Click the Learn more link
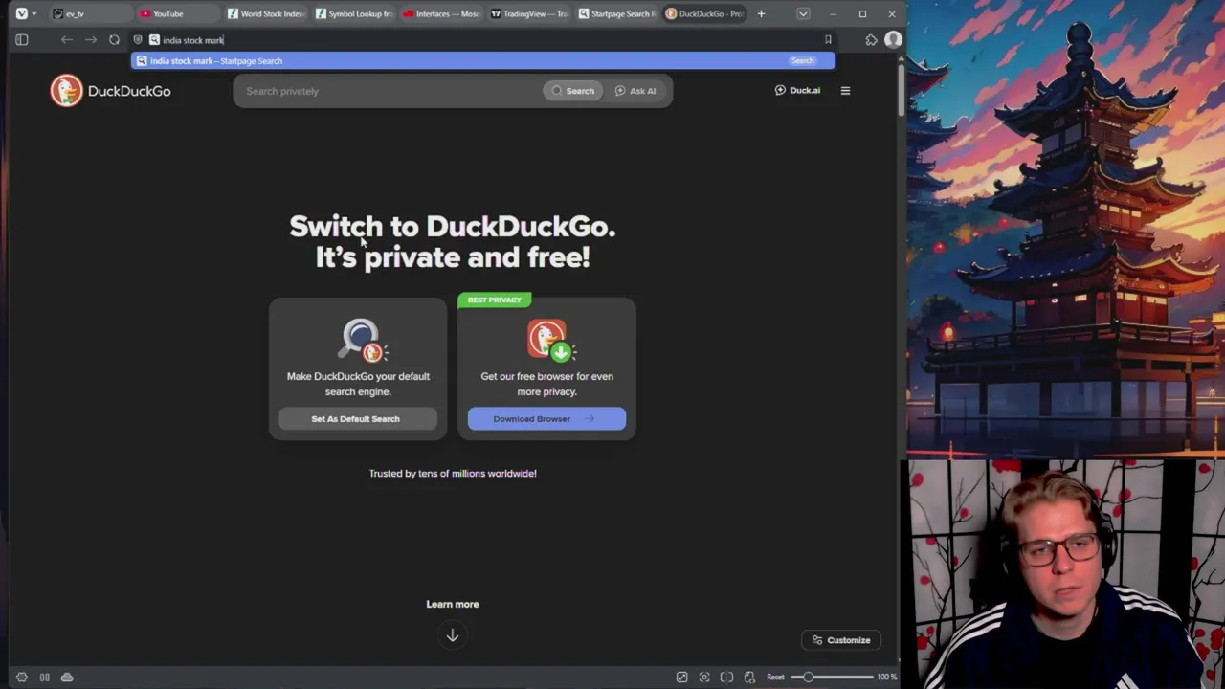The height and width of the screenshot is (689, 1225). pyautogui.click(x=453, y=604)
